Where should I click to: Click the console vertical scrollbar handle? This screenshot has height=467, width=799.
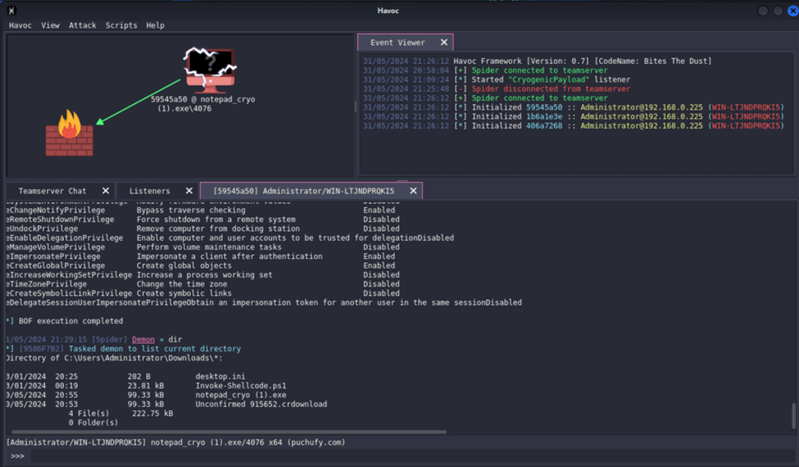click(793, 416)
